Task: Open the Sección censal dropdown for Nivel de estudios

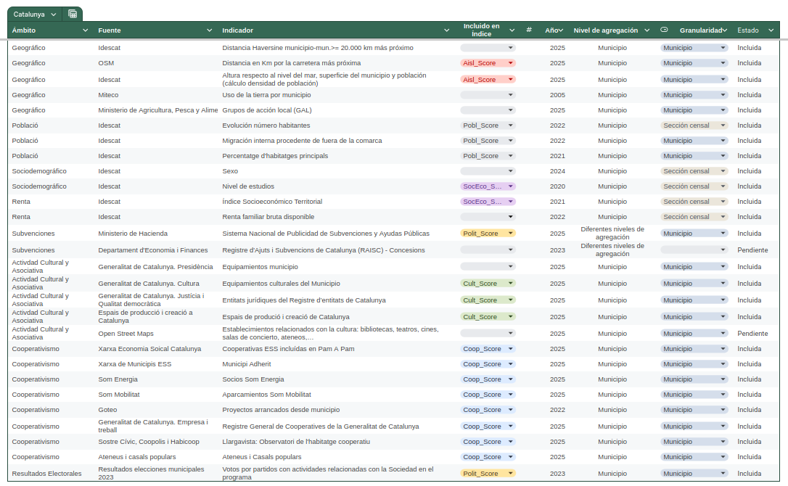Action: point(723,186)
